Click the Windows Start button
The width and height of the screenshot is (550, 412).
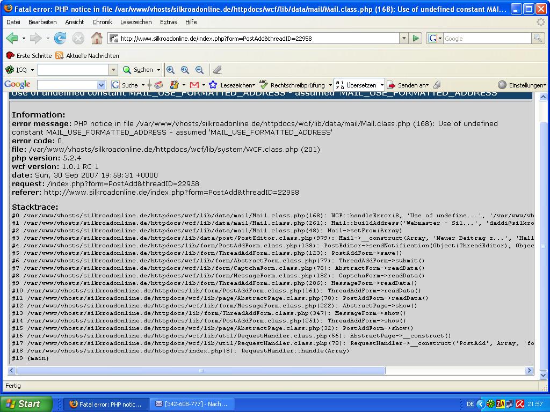coord(26,404)
